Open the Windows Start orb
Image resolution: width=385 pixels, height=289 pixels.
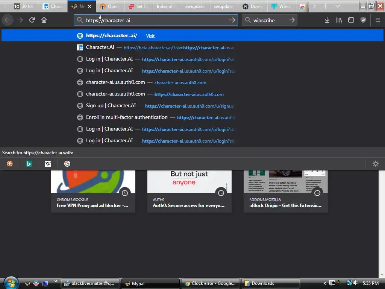pos(11,283)
